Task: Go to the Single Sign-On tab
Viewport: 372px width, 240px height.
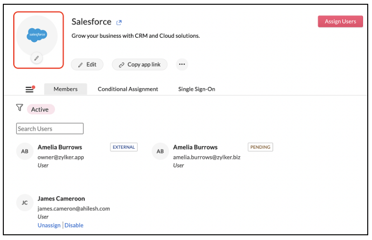Action: click(196, 89)
